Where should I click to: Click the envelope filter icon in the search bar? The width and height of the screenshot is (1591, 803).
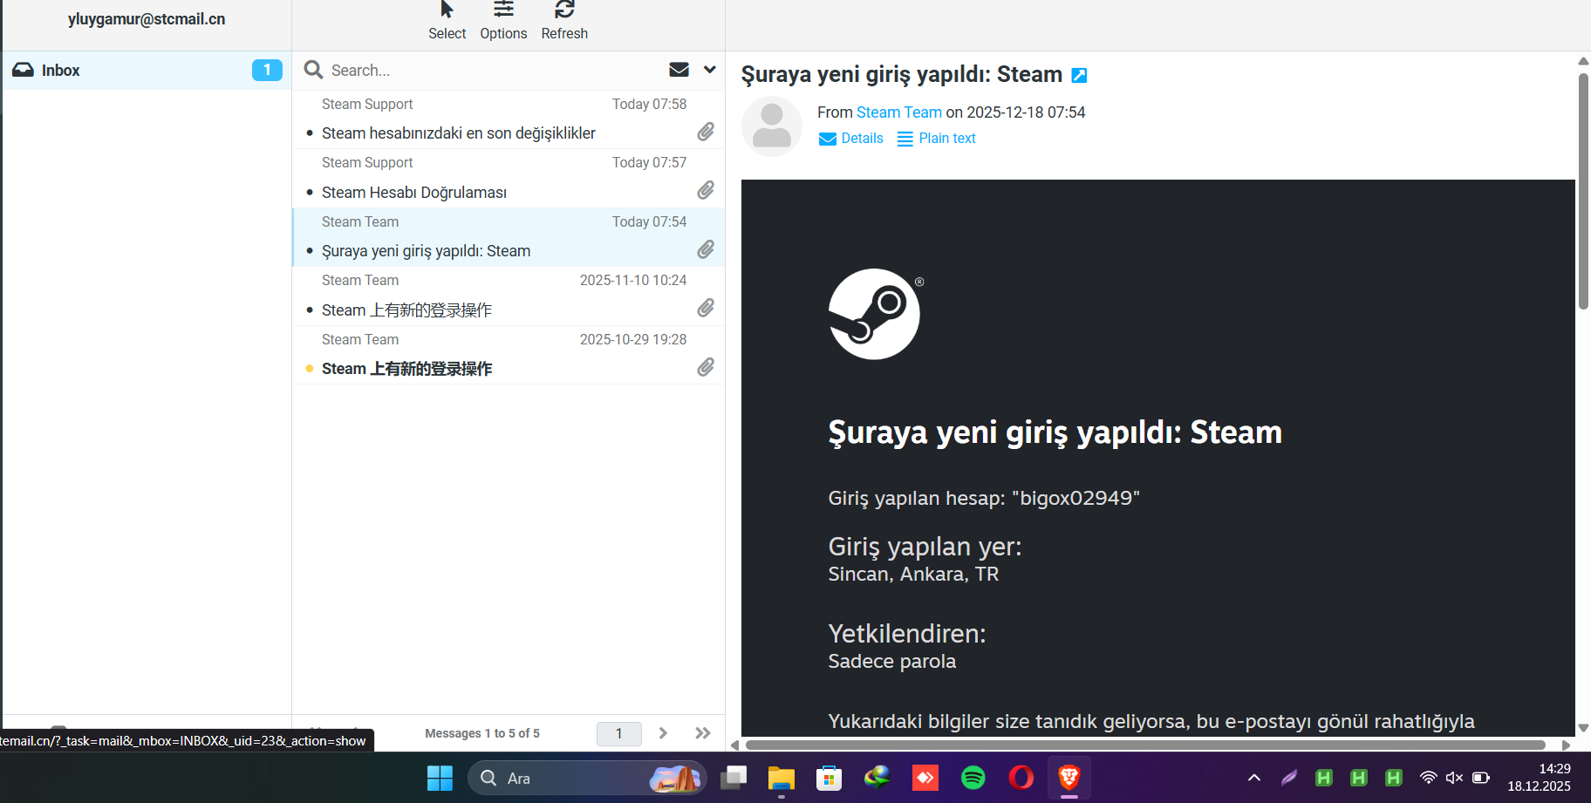point(679,70)
